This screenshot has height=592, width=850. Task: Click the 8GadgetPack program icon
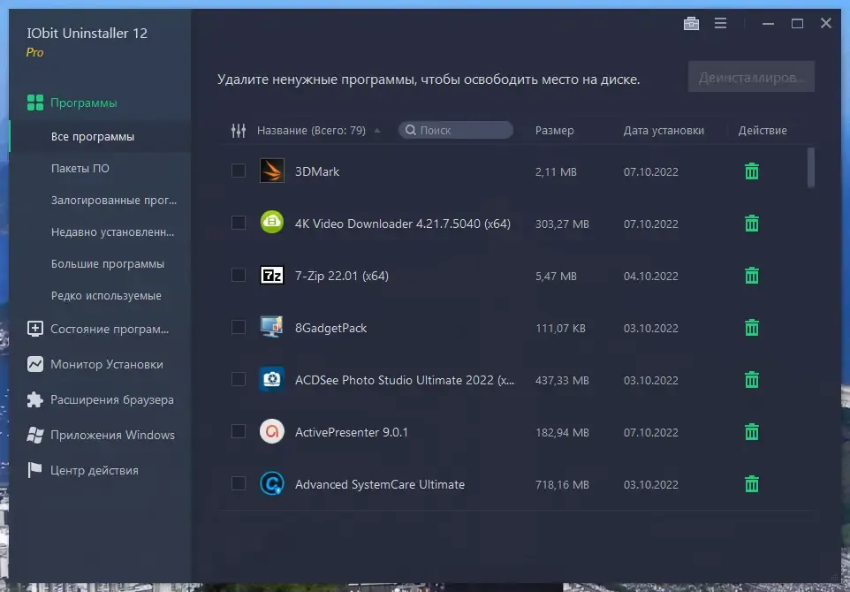272,328
